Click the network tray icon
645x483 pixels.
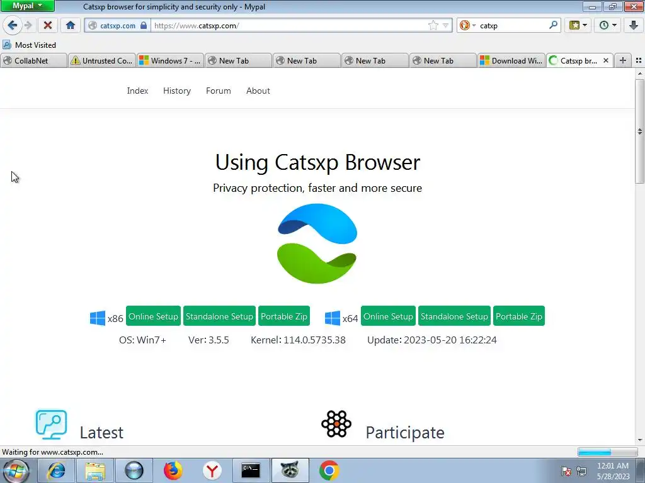581,471
